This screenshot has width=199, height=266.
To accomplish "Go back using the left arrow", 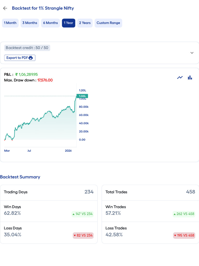I will coord(5,8).
